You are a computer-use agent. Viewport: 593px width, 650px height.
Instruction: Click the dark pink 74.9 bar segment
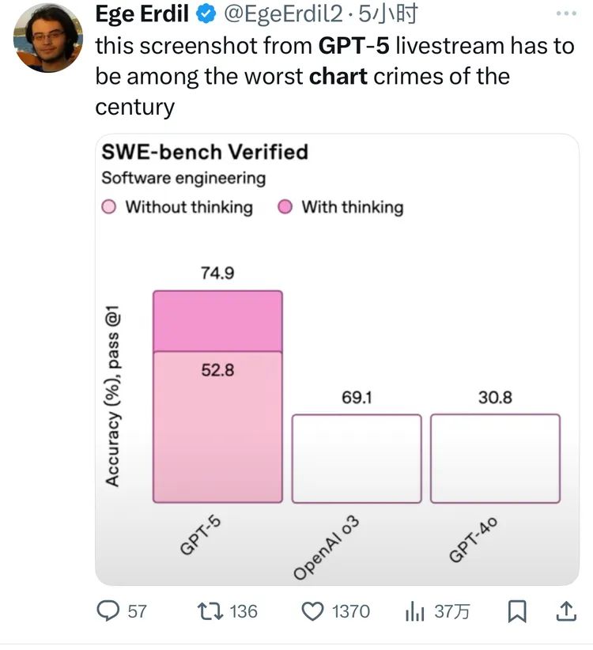point(217,320)
